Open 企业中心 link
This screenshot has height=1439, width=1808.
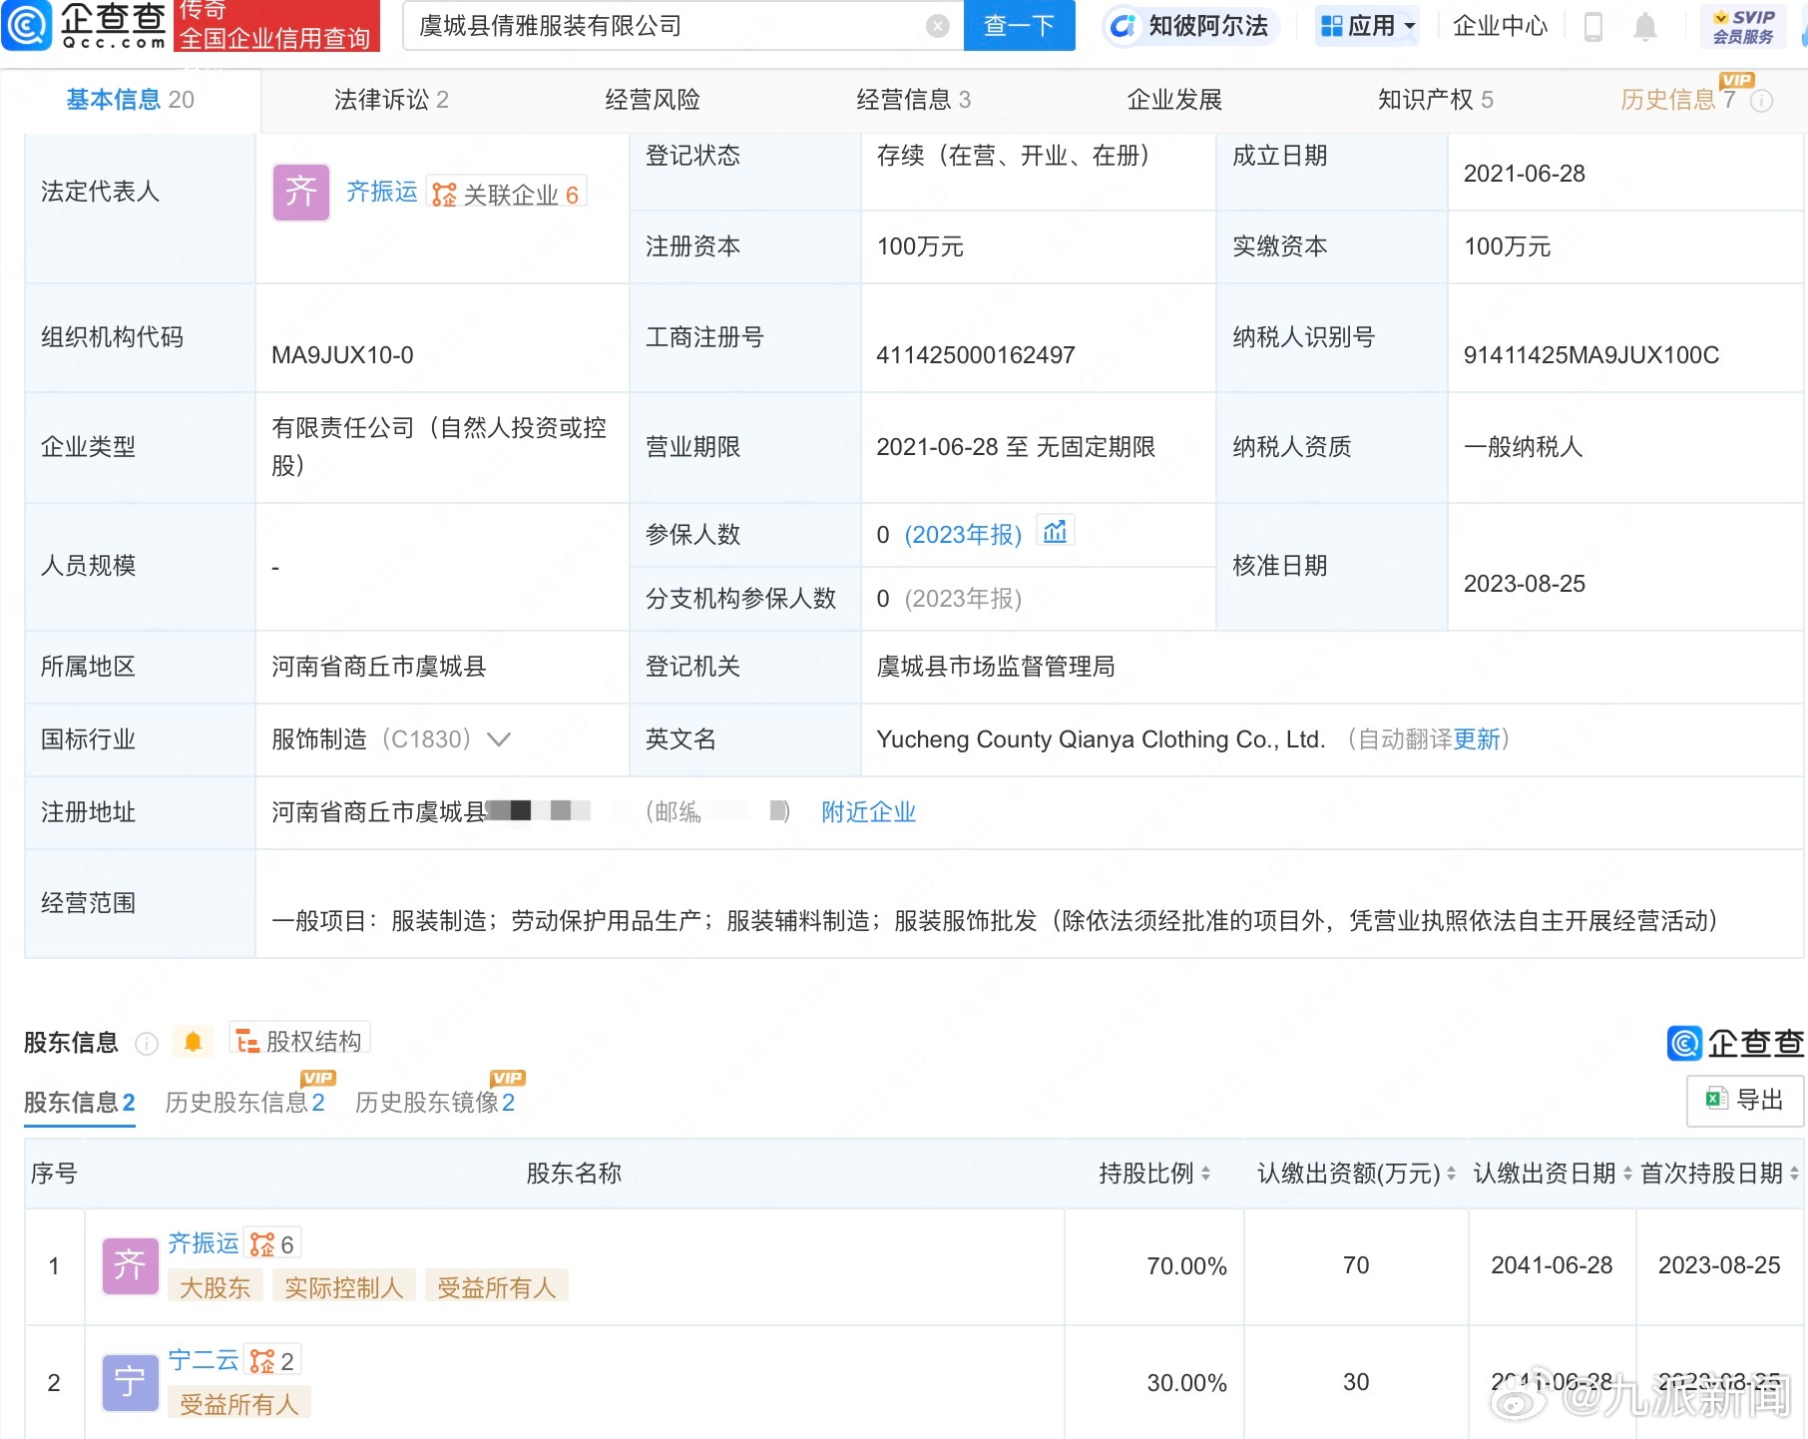1500,26
